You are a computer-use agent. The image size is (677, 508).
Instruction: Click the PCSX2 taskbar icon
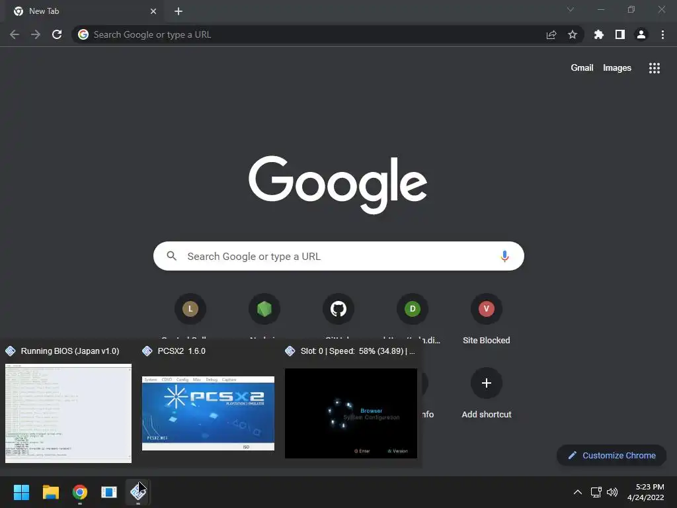[x=138, y=492]
